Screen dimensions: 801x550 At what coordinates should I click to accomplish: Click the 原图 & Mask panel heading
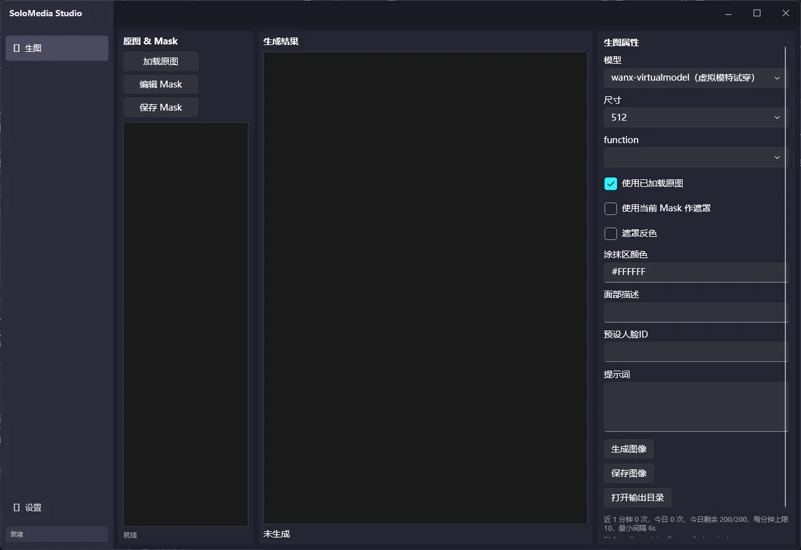(151, 41)
